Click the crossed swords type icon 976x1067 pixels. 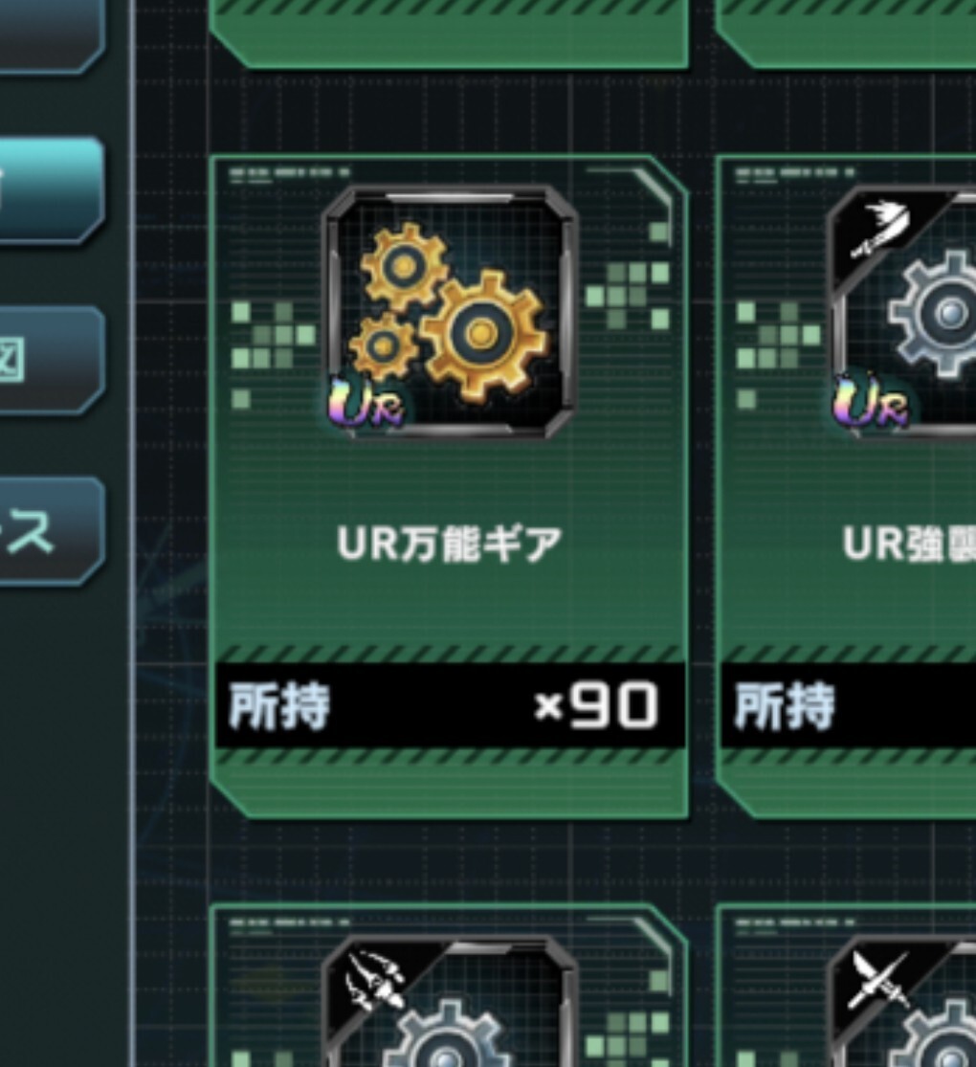(x=879, y=980)
